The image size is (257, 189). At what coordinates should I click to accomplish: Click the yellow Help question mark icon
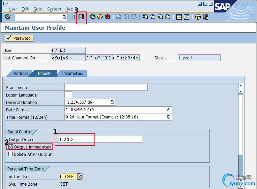tap(198, 17)
